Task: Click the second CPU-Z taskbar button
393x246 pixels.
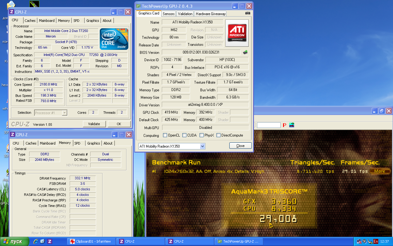Action: [x=190, y=241]
